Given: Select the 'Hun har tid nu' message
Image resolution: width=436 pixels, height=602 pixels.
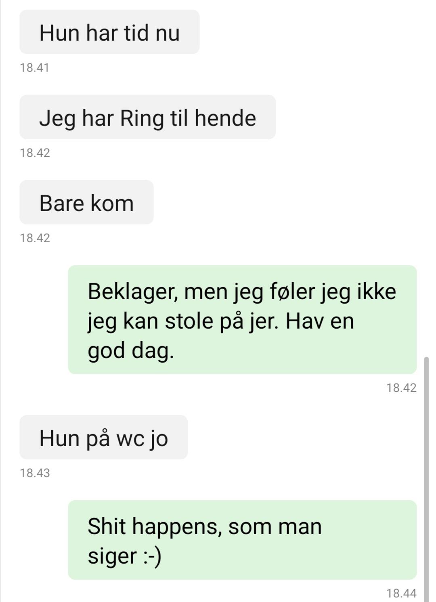Looking at the screenshot, I should click(x=109, y=32).
